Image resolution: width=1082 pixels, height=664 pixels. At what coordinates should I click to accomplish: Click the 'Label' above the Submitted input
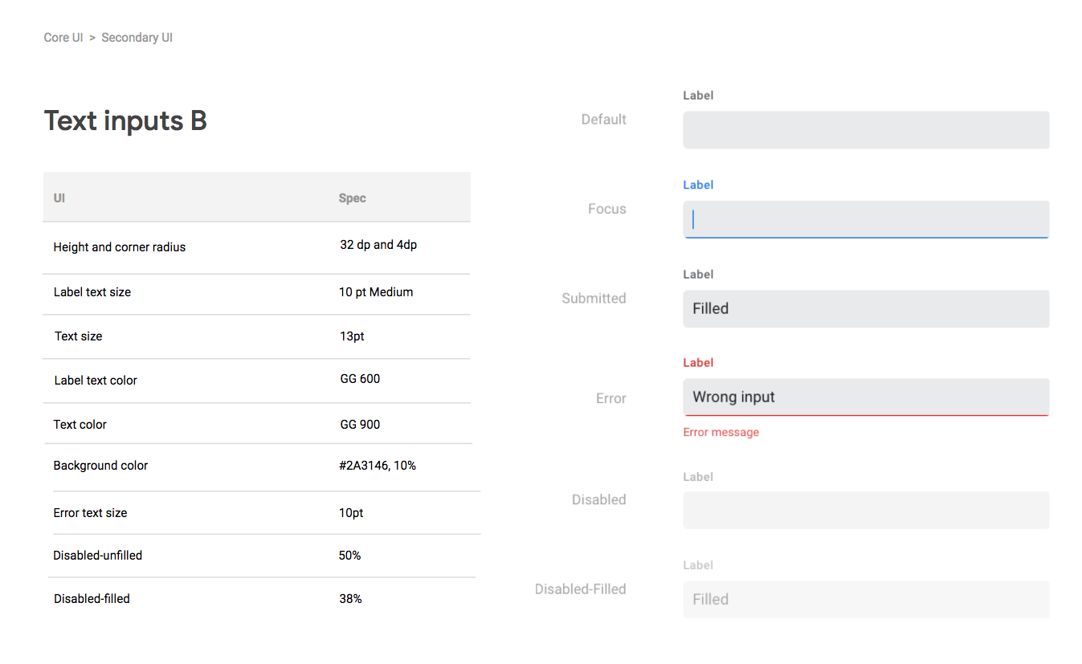click(698, 275)
